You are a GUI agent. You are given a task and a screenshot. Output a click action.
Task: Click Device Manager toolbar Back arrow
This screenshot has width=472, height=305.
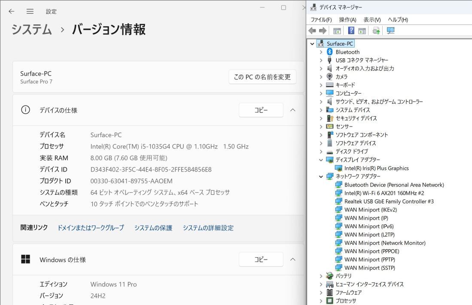(x=313, y=31)
